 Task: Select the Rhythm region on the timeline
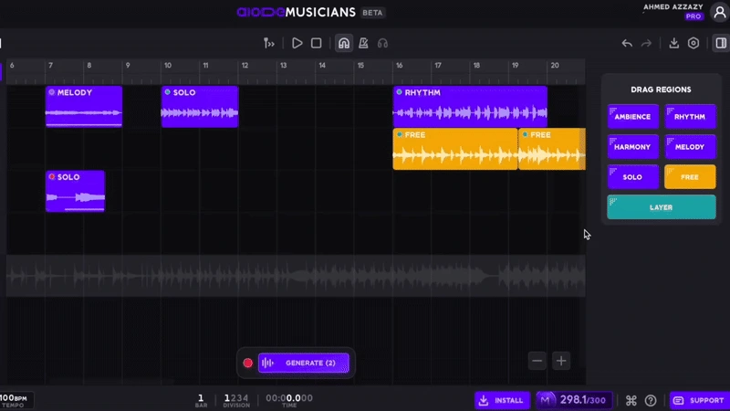click(470, 107)
